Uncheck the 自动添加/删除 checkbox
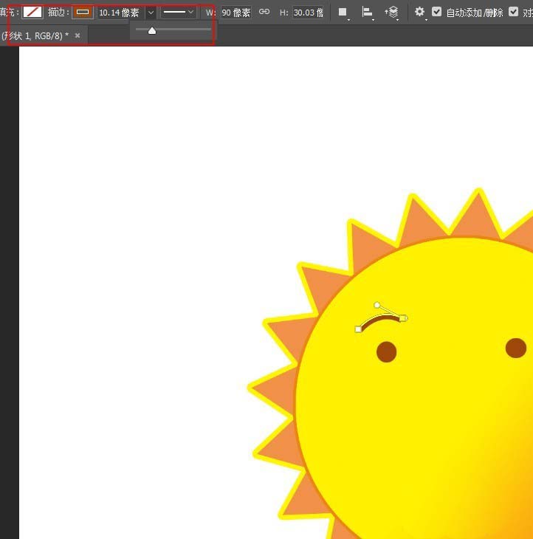 437,12
